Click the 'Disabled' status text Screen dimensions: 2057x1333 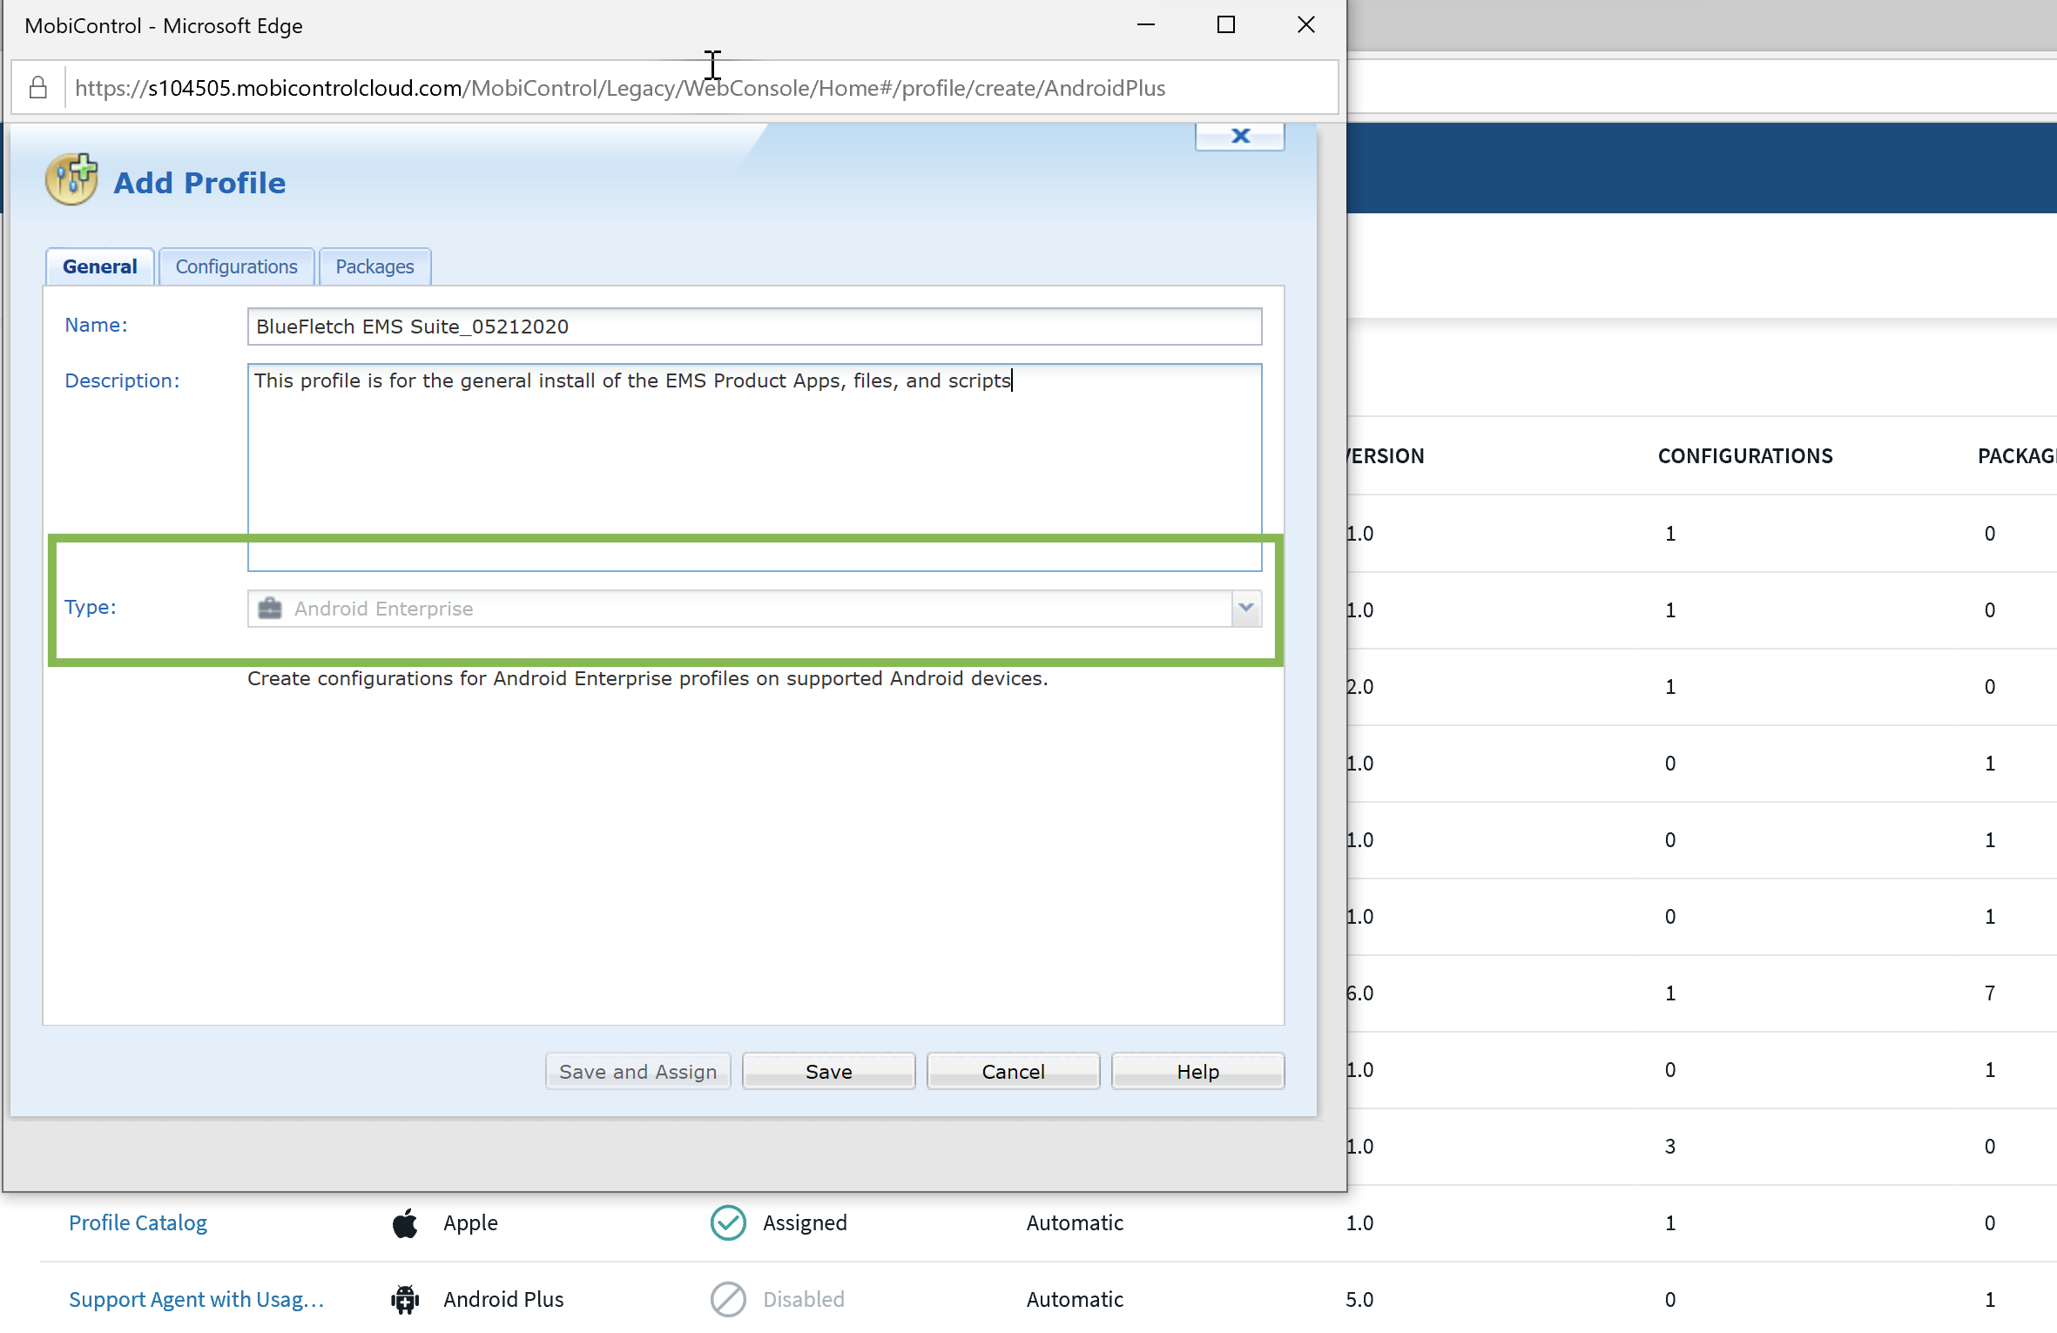pyautogui.click(x=804, y=1299)
